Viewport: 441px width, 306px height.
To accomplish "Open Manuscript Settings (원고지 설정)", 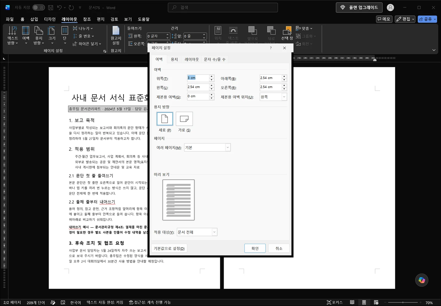I will 116,35.
